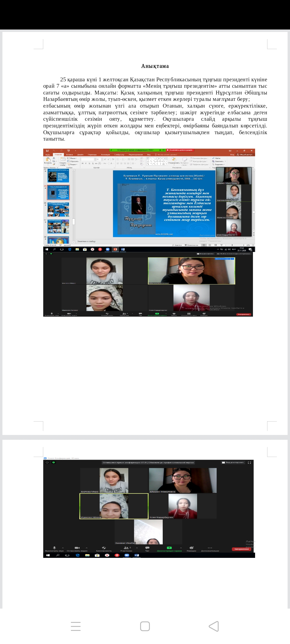Click Windows Start in the bottom Zoom screenshot's taskbar
Viewport: 290px width, 644px height.
[48, 555]
